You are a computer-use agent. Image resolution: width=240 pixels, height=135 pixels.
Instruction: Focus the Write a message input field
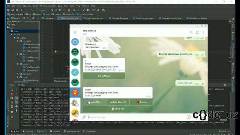tap(136, 117)
